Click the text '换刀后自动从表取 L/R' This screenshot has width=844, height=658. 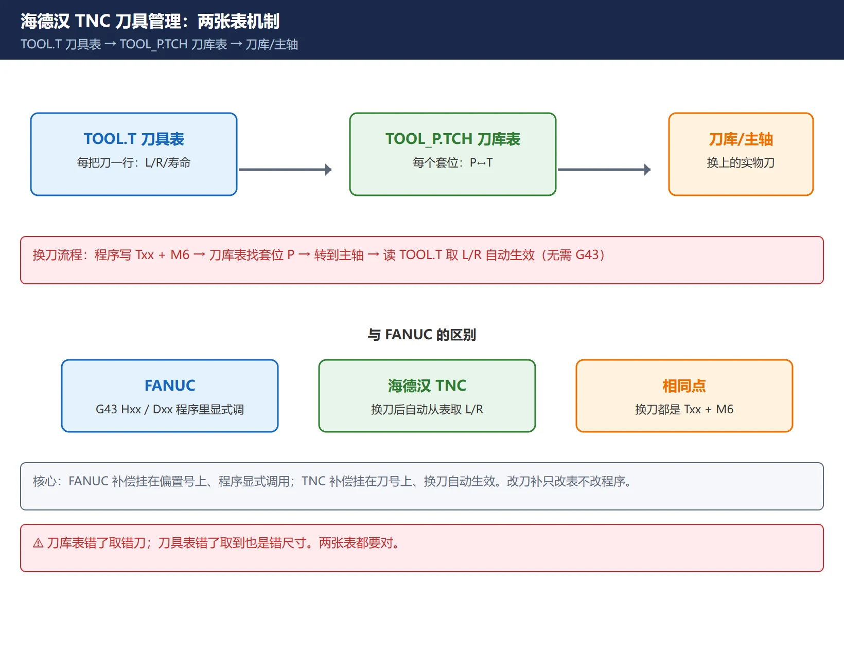[x=427, y=410]
